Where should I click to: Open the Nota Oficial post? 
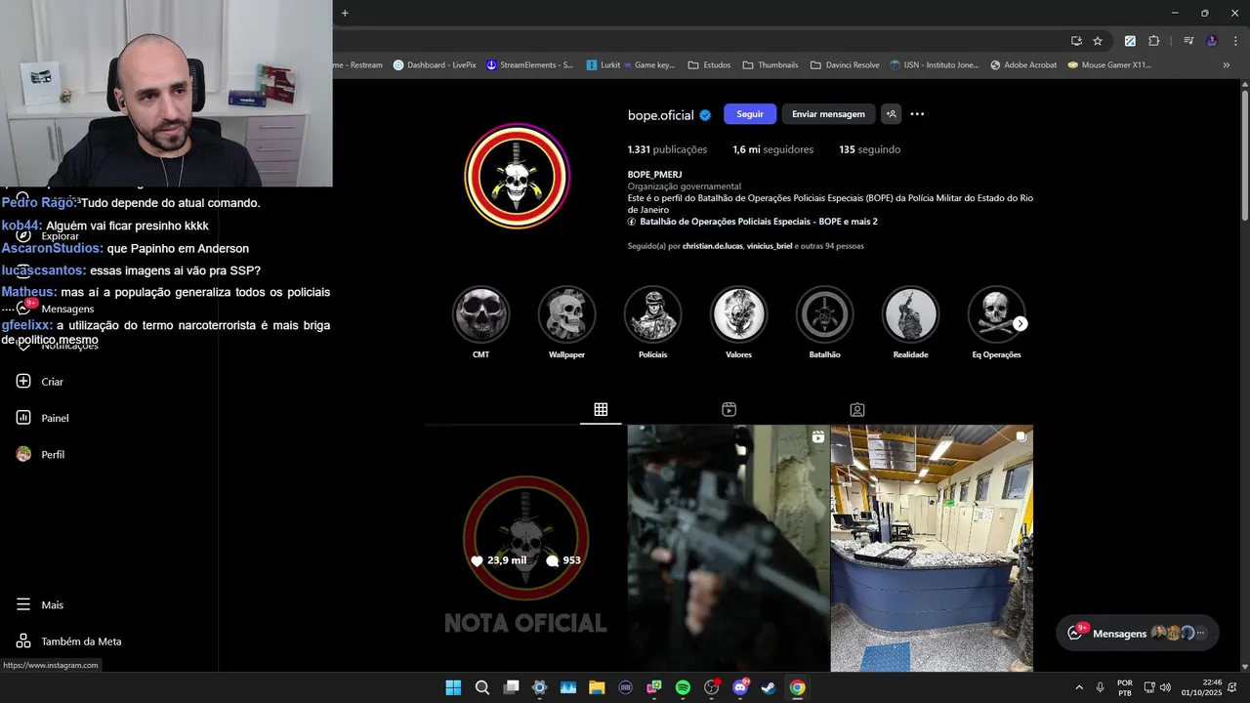pos(525,549)
